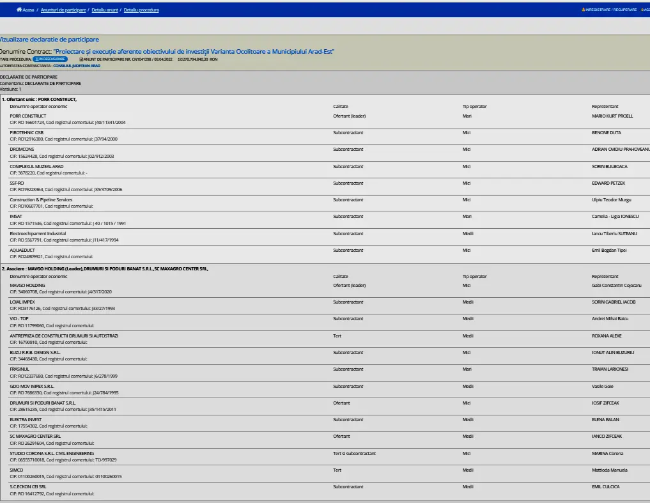Click representative MARIO KURT PROELL
The width and height of the screenshot is (650, 503).
click(612, 116)
